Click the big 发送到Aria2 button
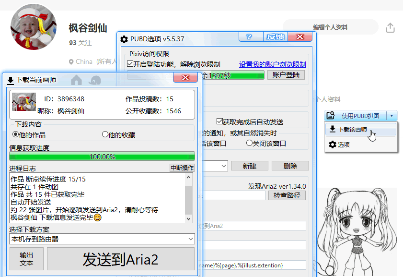This screenshot has height=277, width=403. pyautogui.click(x=121, y=259)
